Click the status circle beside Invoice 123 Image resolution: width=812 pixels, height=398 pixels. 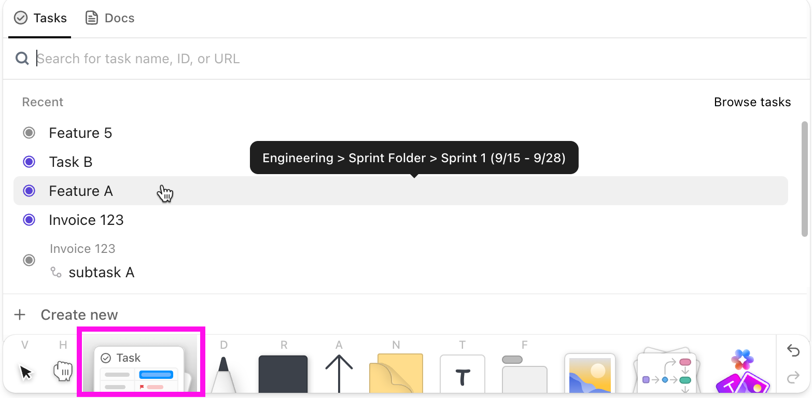click(x=29, y=220)
